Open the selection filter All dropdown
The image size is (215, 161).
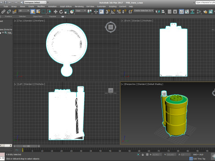pyautogui.click(x=24, y=11)
